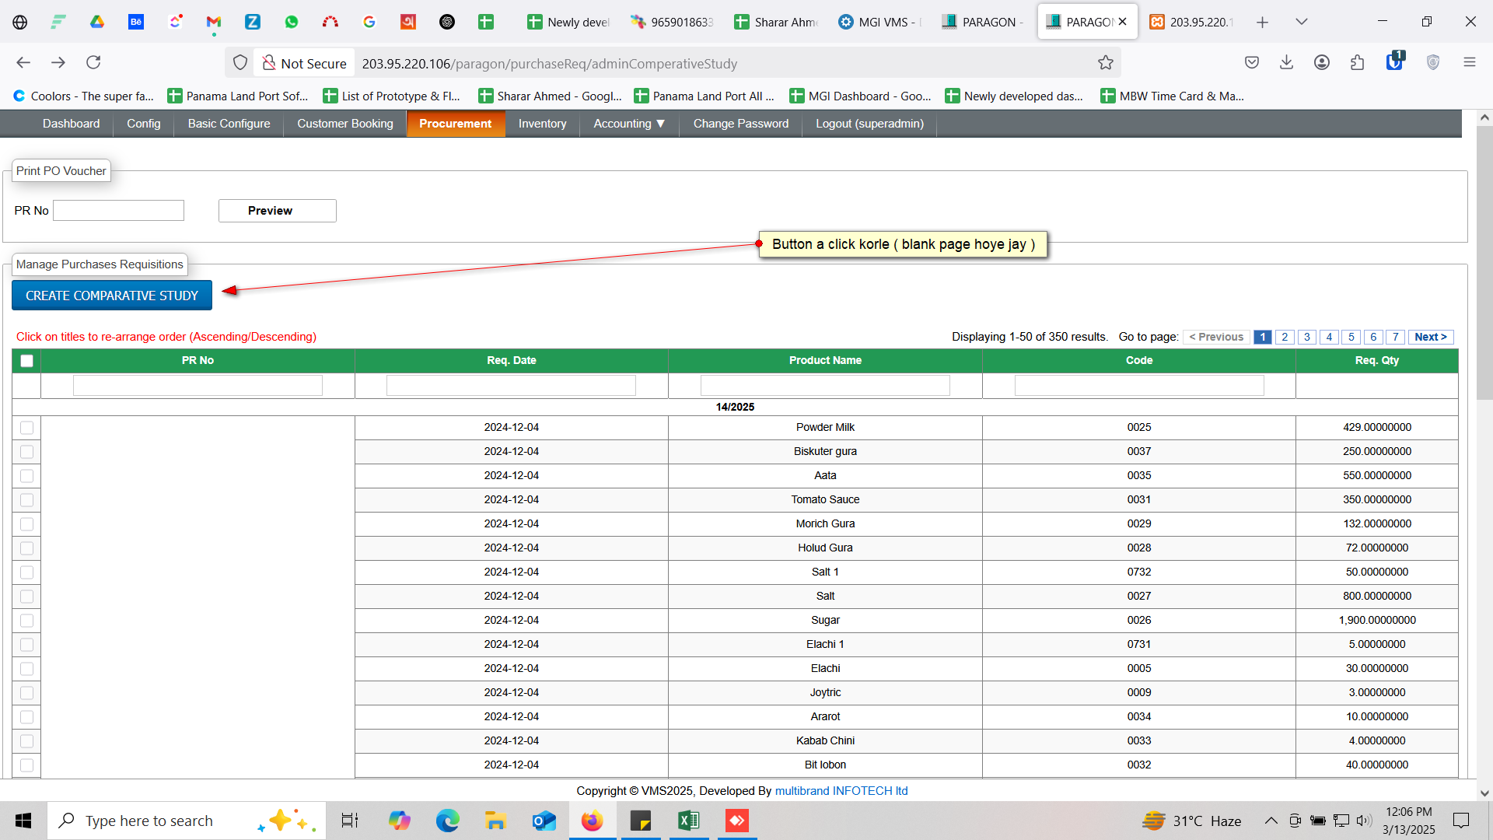1493x840 pixels.
Task: Go to the Basic Configure menu
Action: (229, 124)
